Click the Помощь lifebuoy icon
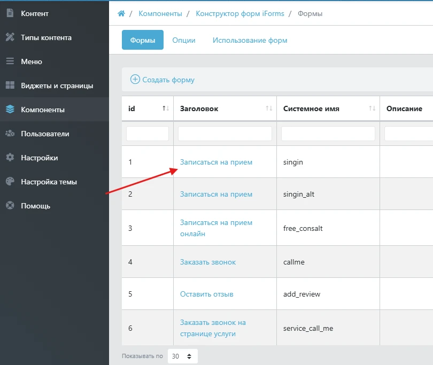 click(10, 206)
